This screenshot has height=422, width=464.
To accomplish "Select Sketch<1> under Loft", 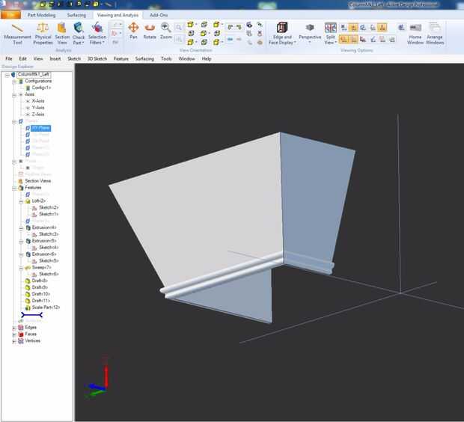I will click(49, 214).
